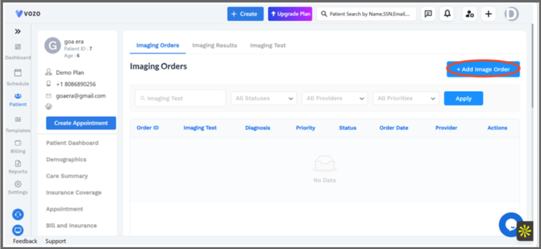541x249 pixels.
Task: Switch to the Imaging Results tab
Action: coord(214,45)
